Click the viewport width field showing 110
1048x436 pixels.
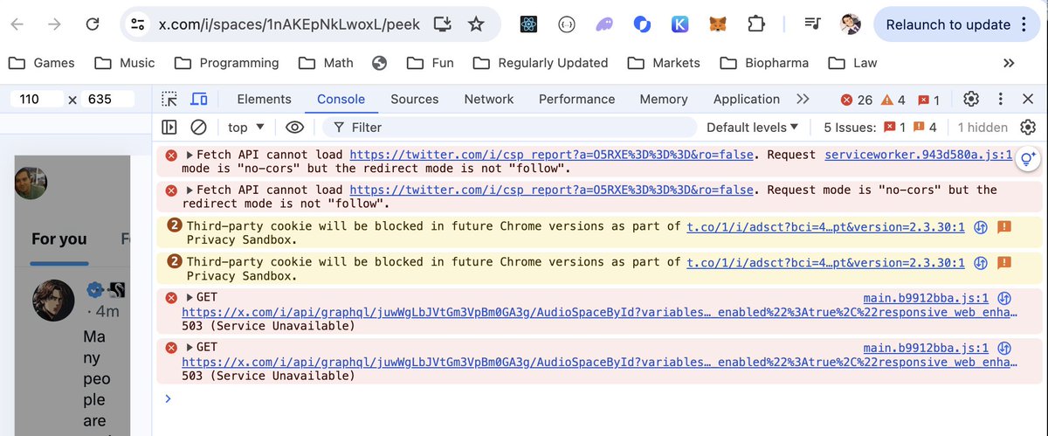pos(35,99)
